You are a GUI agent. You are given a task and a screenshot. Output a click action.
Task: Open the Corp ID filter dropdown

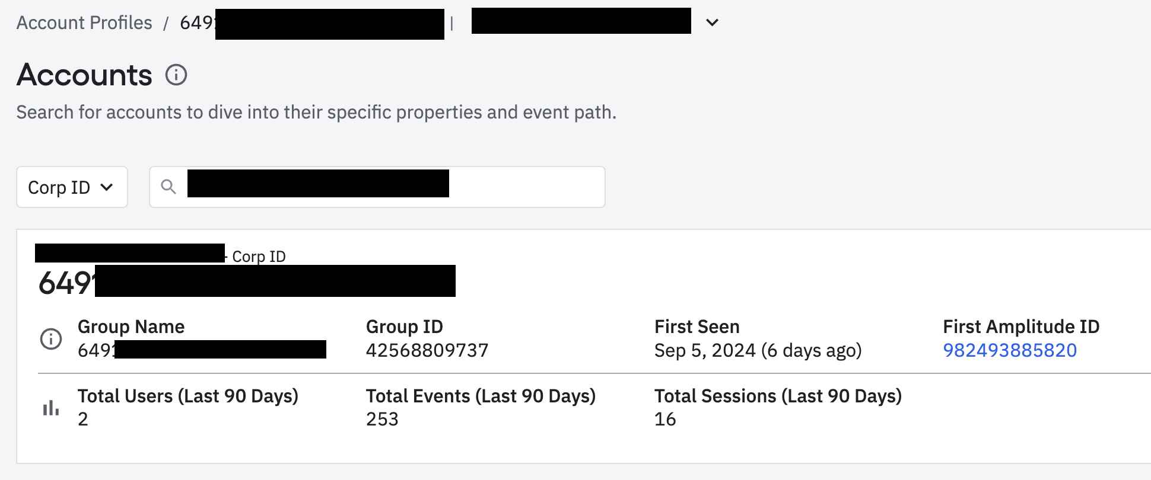[71, 187]
